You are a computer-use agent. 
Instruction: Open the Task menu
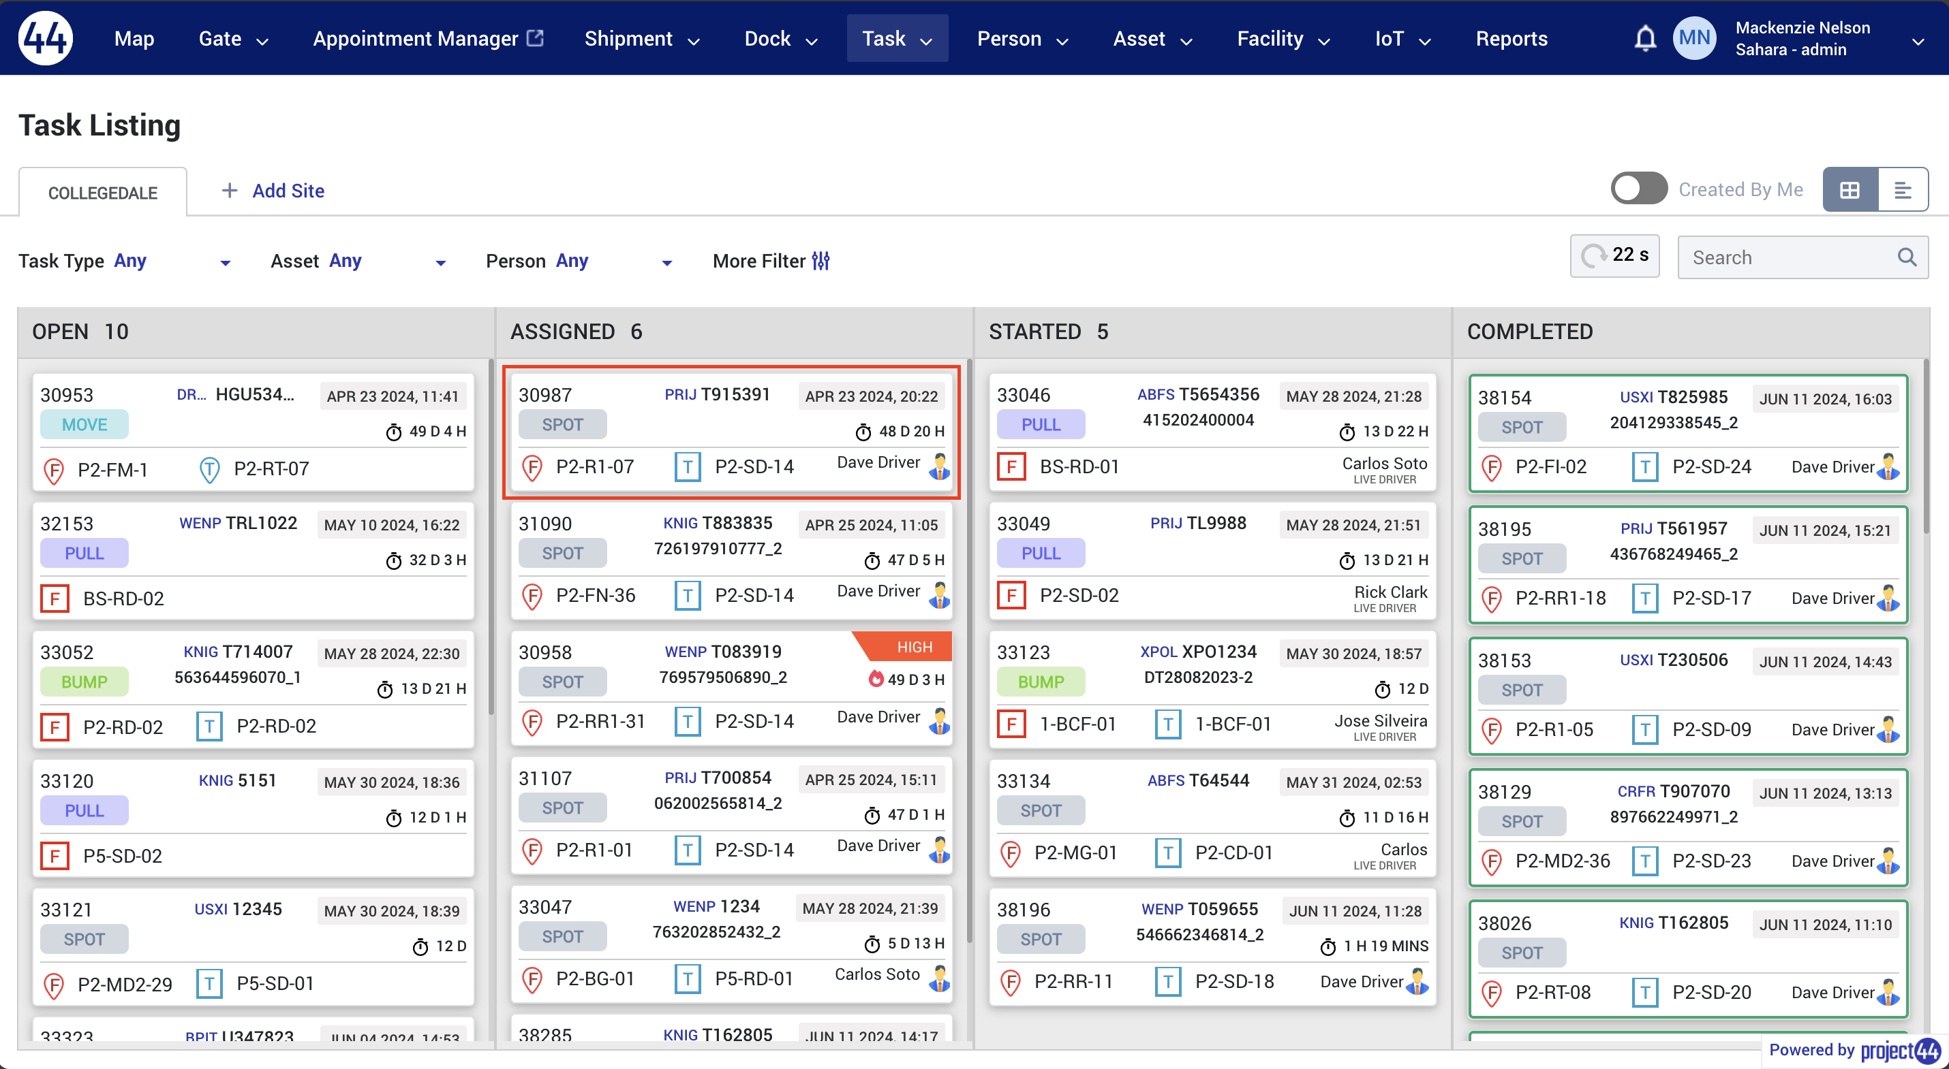897,39
